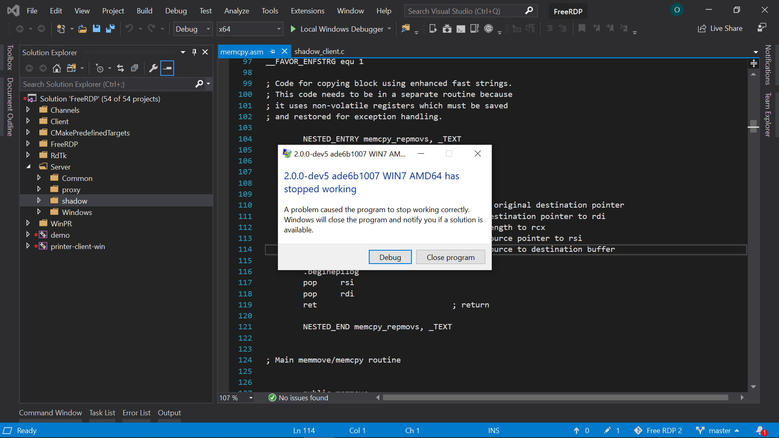Collapse all items in Solution Explorer
Image resolution: width=779 pixels, height=438 pixels.
134,68
